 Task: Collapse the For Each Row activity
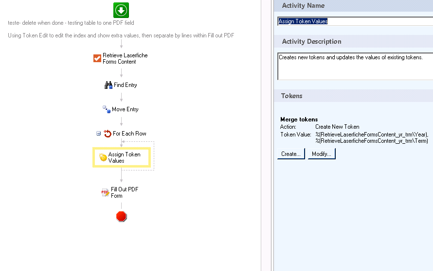point(98,134)
